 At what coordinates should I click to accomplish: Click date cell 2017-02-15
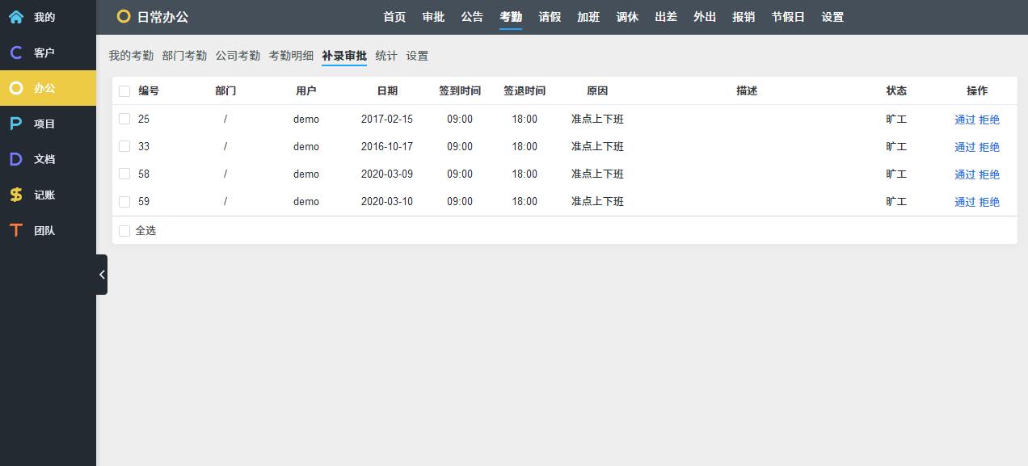[x=387, y=119]
